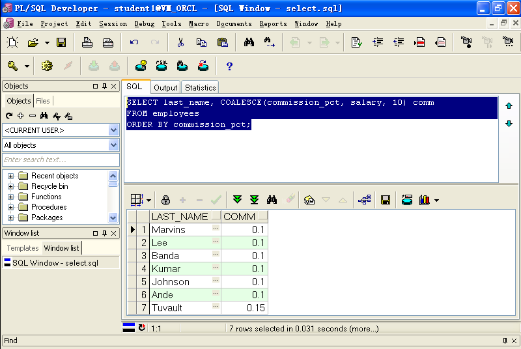Click the Fetch next page green arrow

tap(237, 200)
